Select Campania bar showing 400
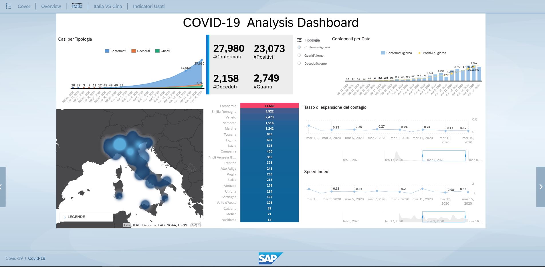 click(x=269, y=151)
